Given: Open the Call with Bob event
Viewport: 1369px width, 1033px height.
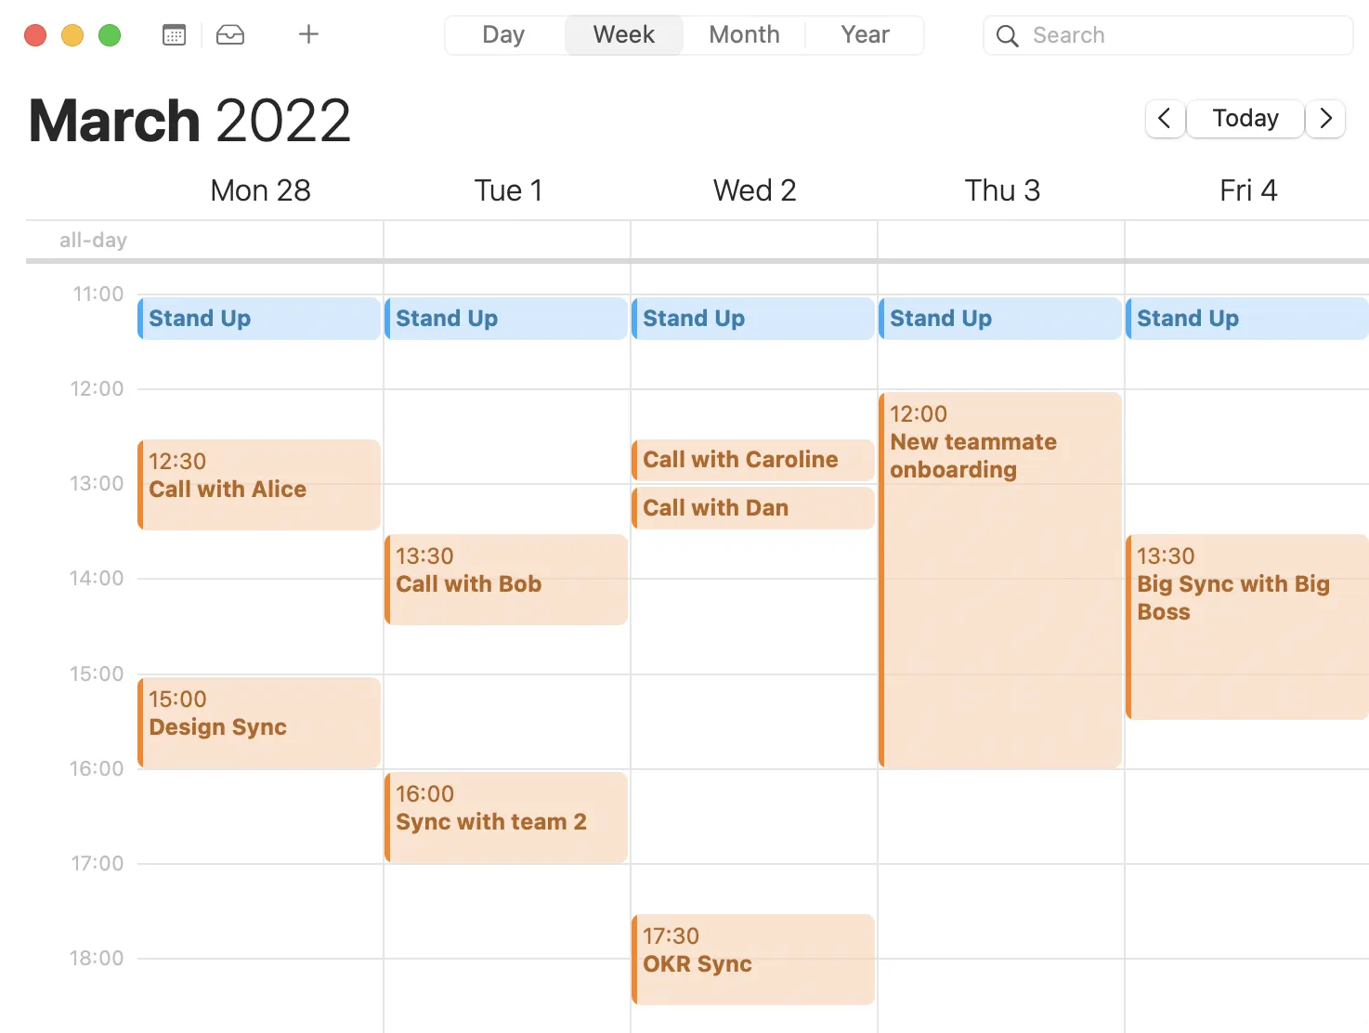Looking at the screenshot, I should click(505, 579).
